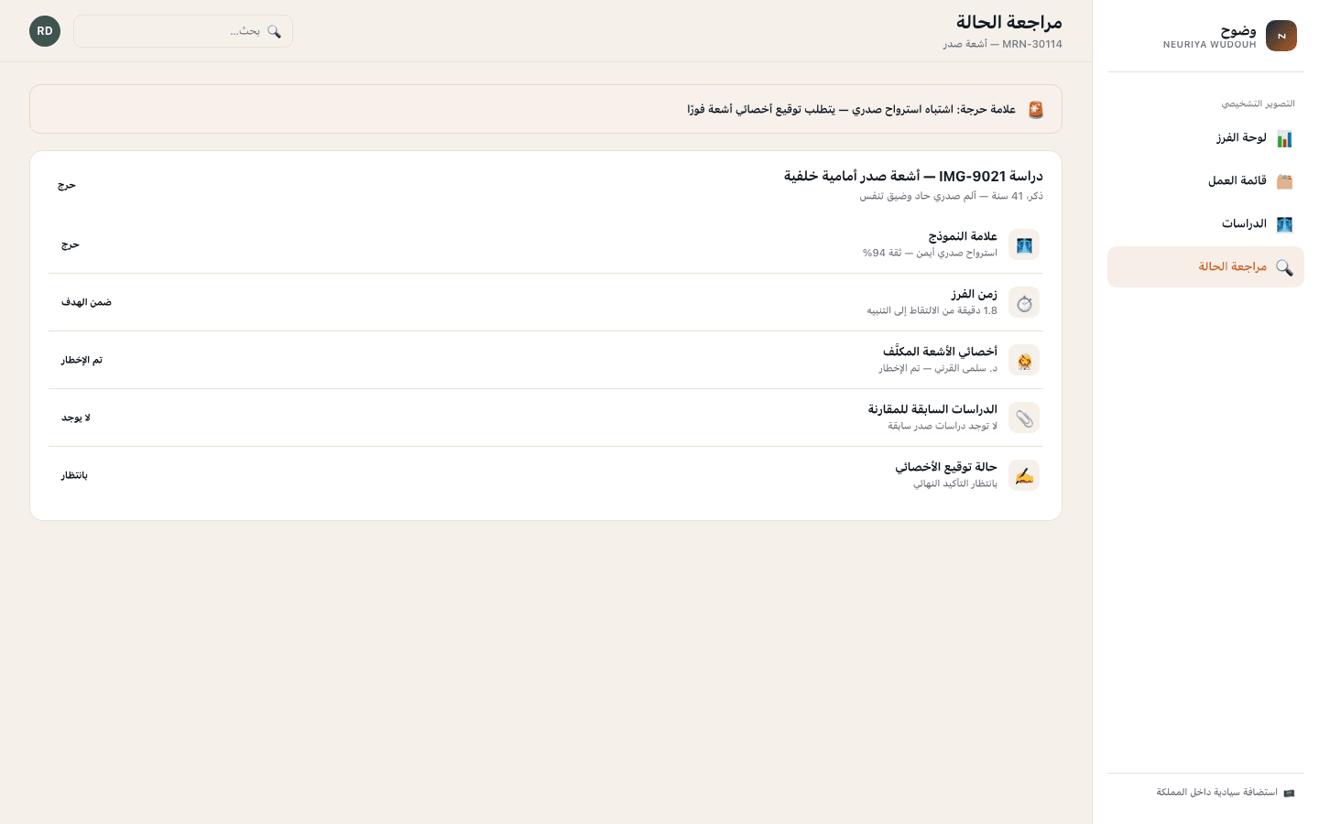Open the RD user avatar
1319x824 pixels.
click(x=45, y=31)
